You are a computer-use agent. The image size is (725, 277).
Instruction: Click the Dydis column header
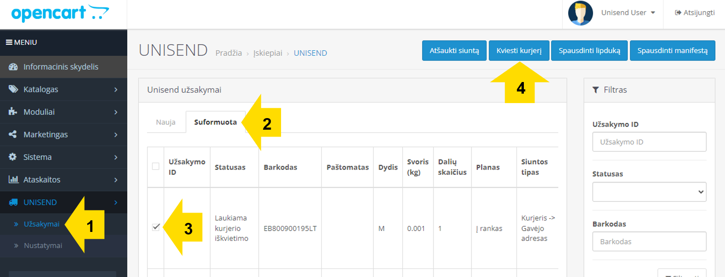coord(388,167)
